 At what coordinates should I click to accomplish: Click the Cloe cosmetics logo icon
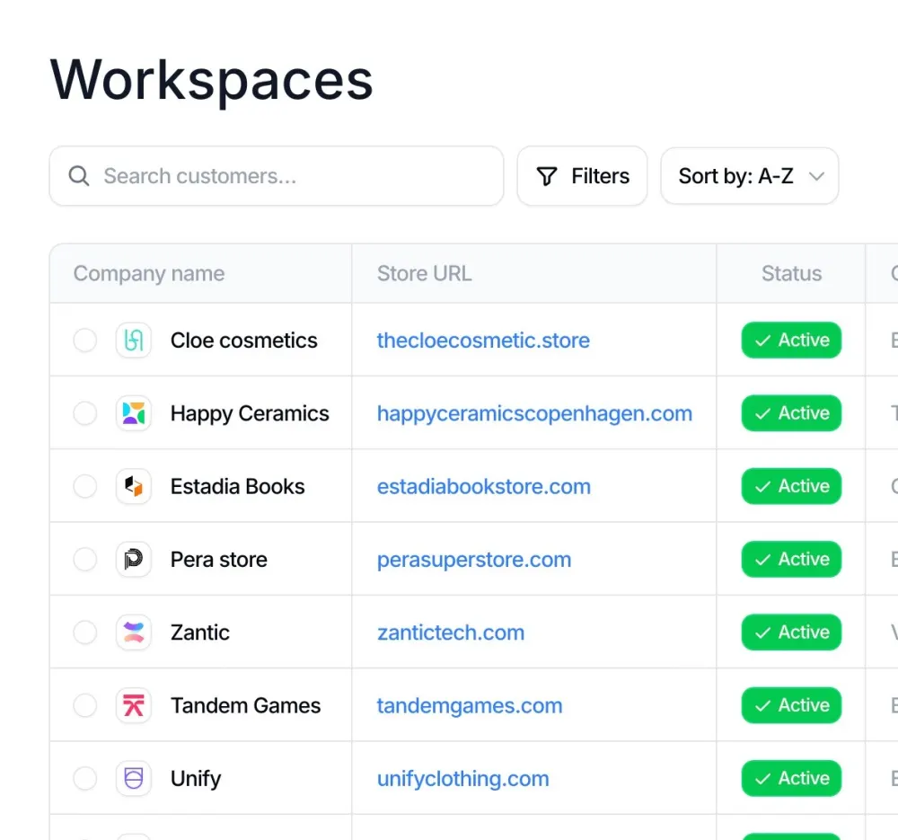pyautogui.click(x=134, y=340)
